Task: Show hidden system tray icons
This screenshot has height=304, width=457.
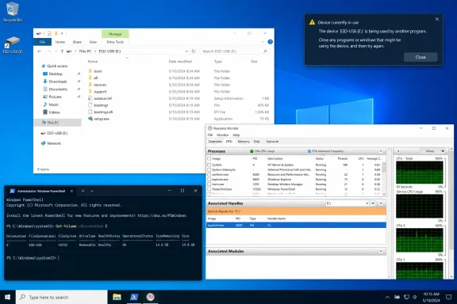Action: pyautogui.click(x=387, y=297)
